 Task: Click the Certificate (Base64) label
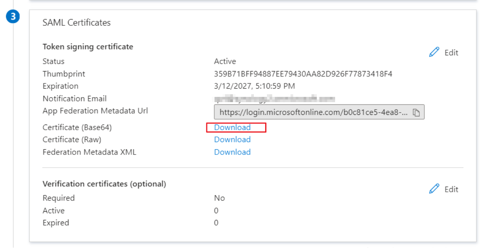click(77, 128)
